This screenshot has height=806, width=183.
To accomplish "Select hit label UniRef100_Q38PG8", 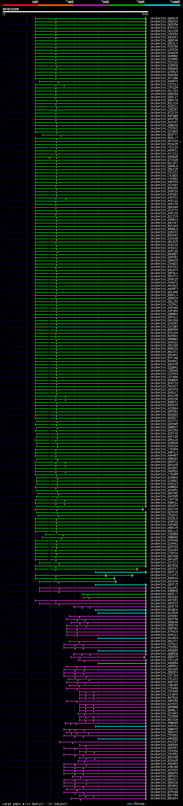I will tap(164, 65).
